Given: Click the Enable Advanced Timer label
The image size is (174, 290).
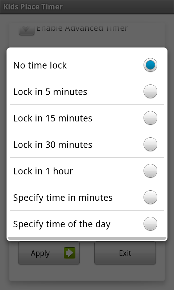Looking at the screenshot, I should click(82, 28).
